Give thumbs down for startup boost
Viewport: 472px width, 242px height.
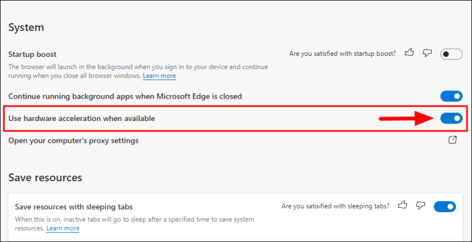pos(427,53)
